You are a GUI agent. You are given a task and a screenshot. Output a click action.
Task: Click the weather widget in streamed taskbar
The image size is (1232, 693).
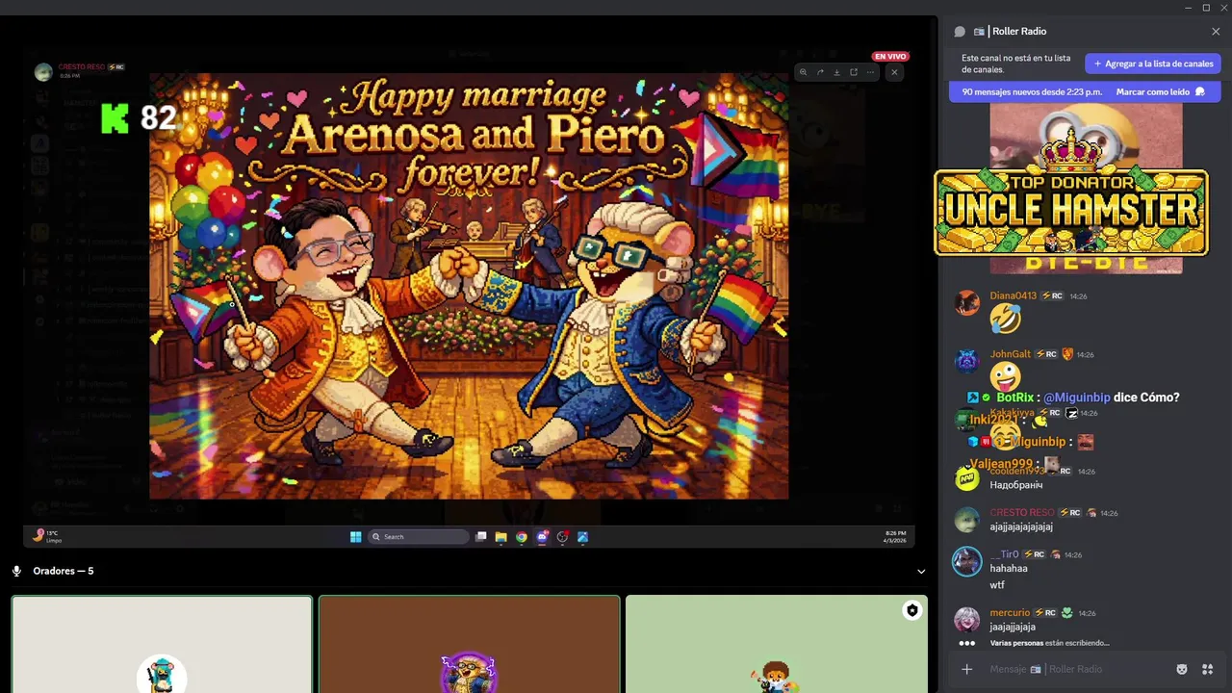pos(46,535)
